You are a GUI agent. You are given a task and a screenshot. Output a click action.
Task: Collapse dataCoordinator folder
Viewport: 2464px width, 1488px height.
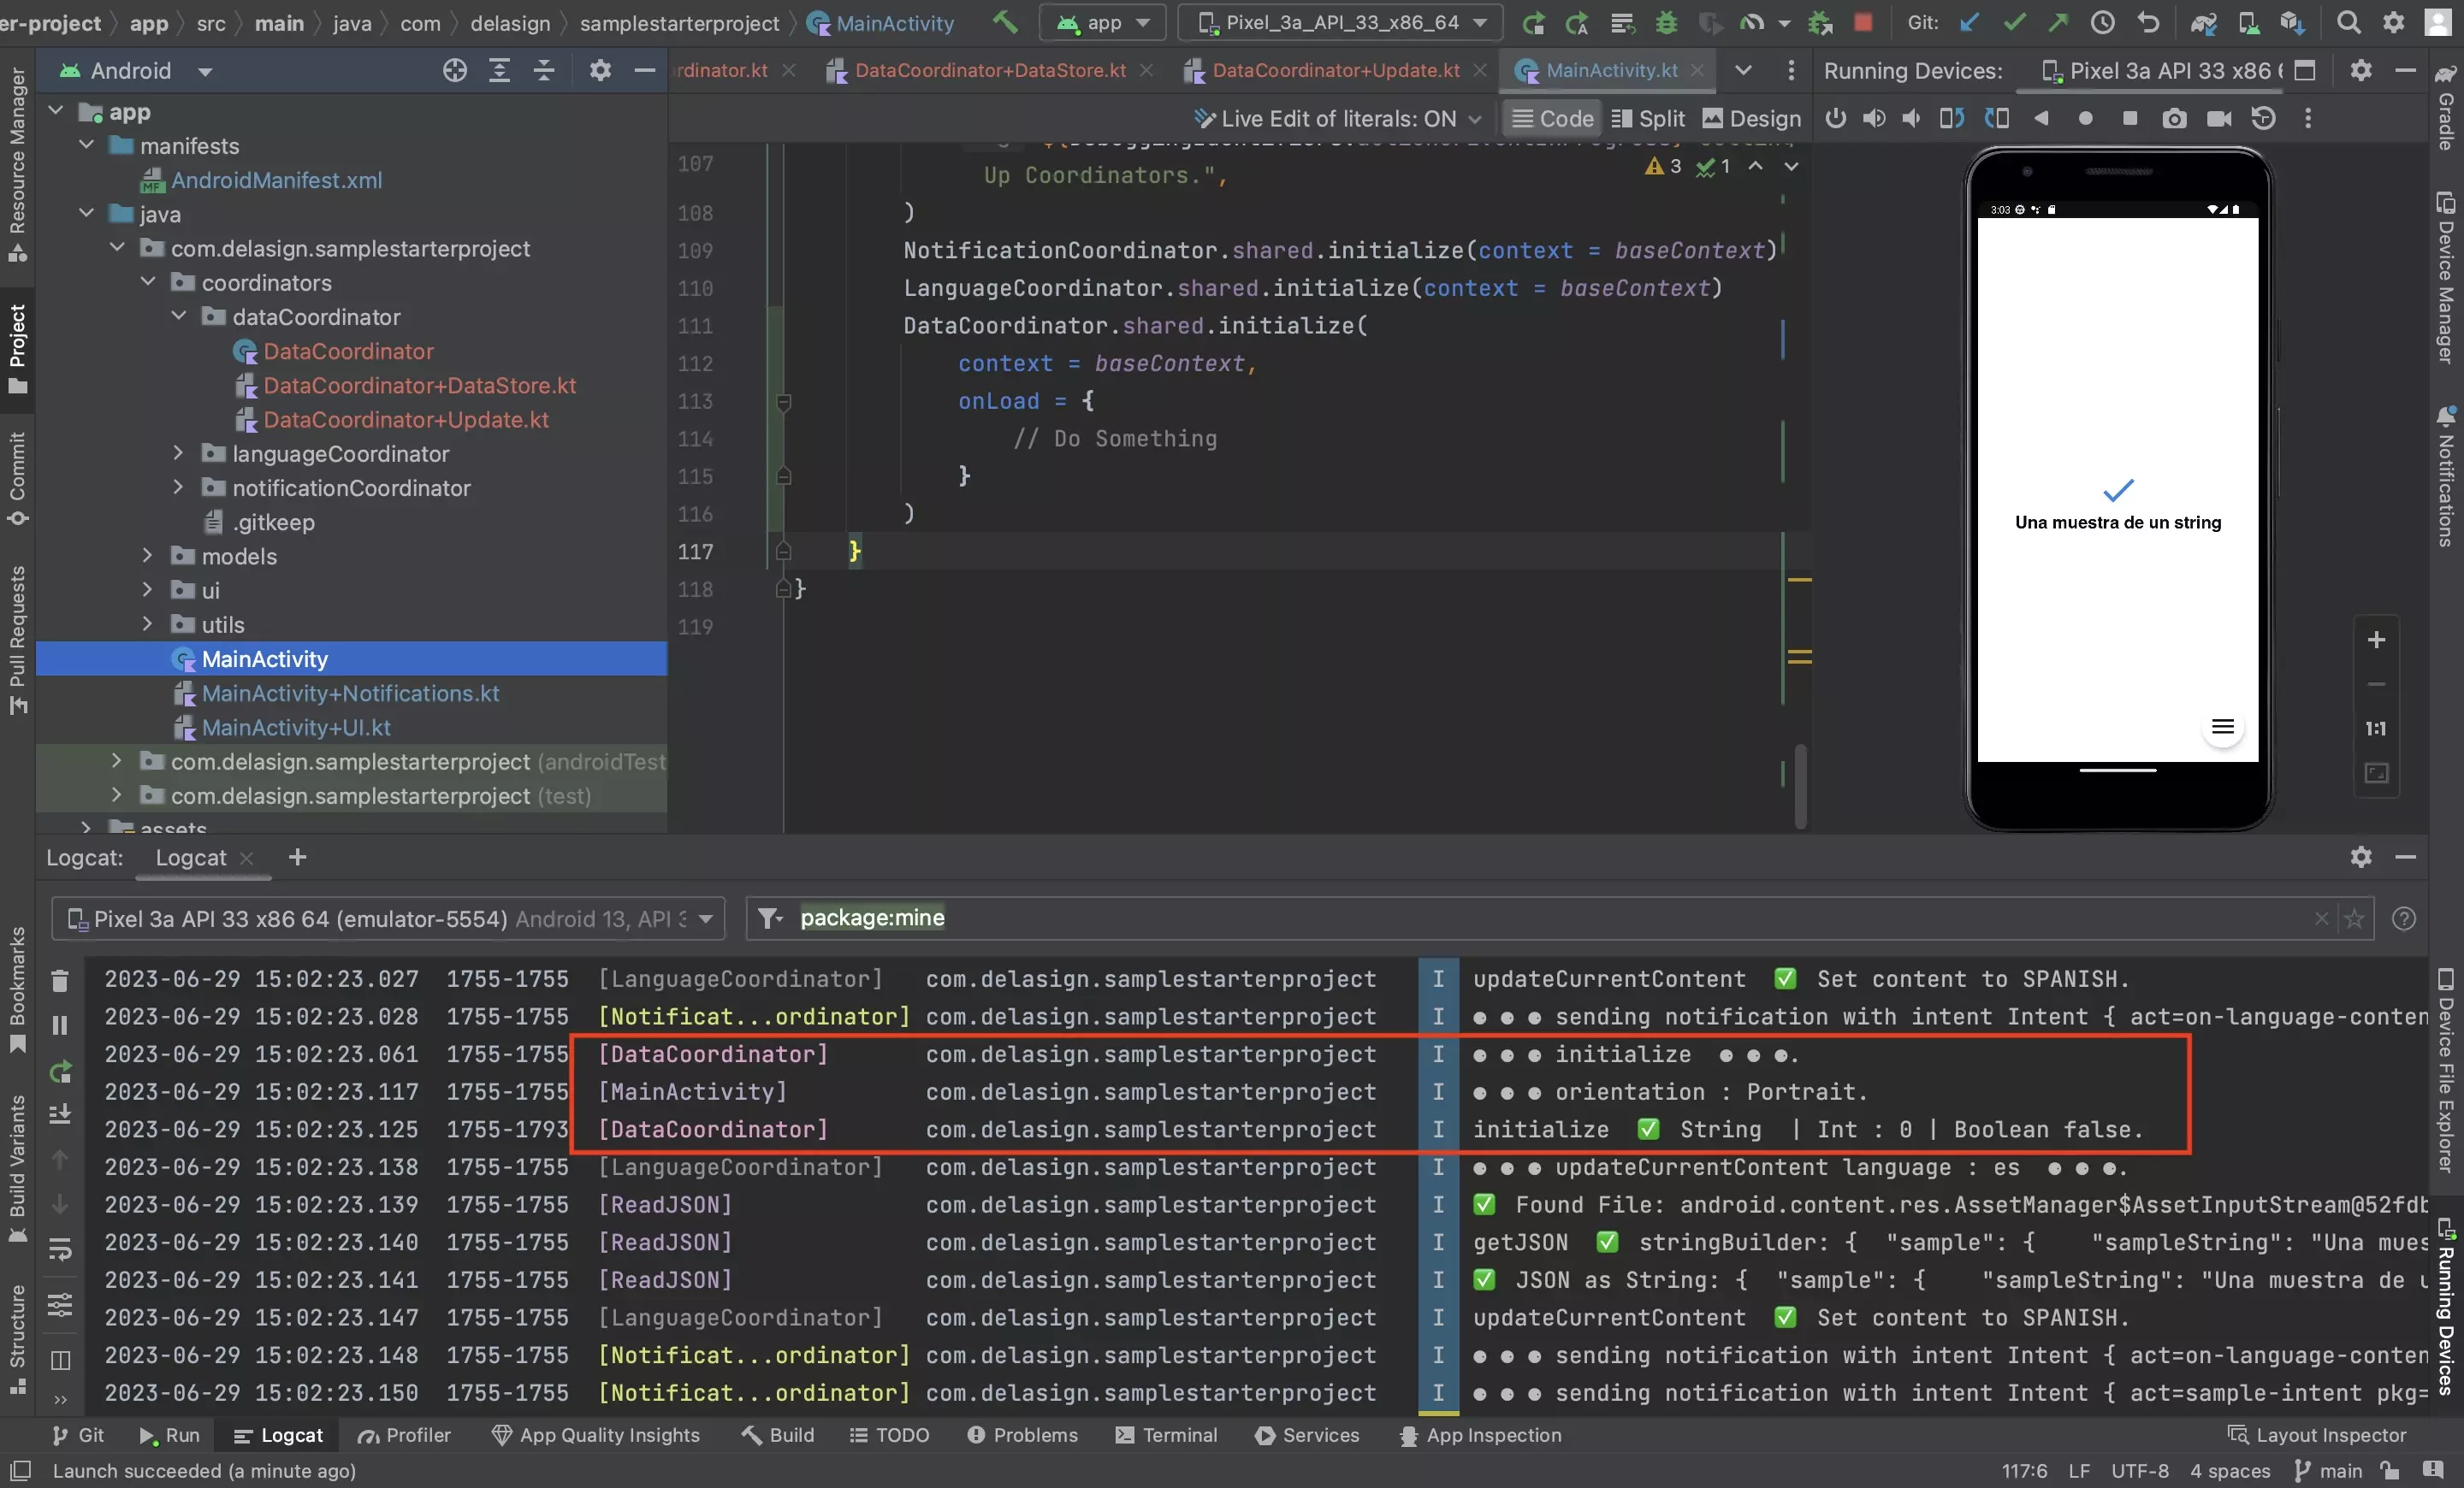pos(178,316)
